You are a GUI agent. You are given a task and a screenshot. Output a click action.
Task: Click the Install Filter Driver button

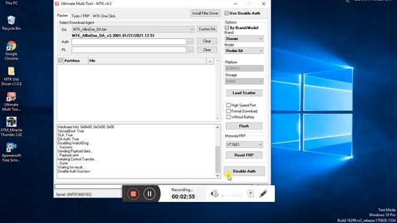point(205,13)
